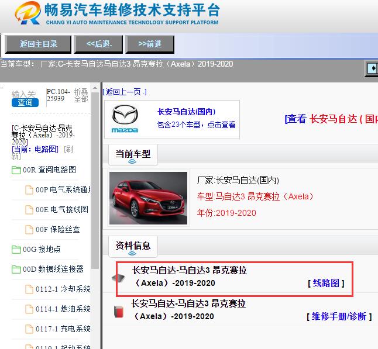Click the 刷新 refresh link in sidebar
This screenshot has width=378, height=349.
coord(68,149)
